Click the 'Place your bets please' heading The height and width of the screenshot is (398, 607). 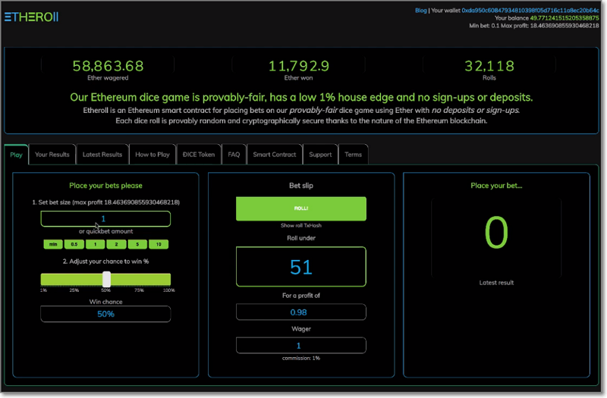(105, 186)
